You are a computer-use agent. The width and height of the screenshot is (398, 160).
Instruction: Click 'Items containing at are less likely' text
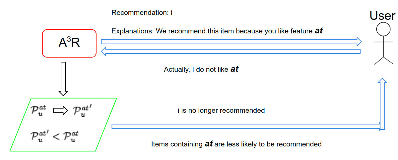point(236,144)
